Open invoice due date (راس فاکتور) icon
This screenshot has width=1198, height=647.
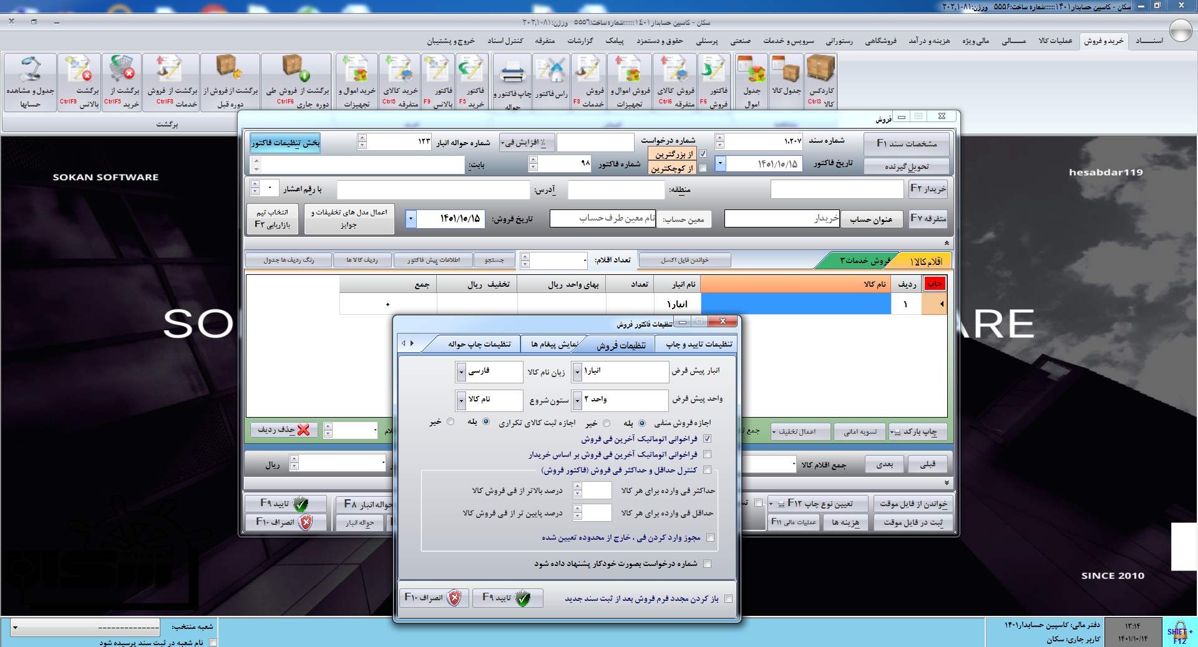[x=552, y=82]
